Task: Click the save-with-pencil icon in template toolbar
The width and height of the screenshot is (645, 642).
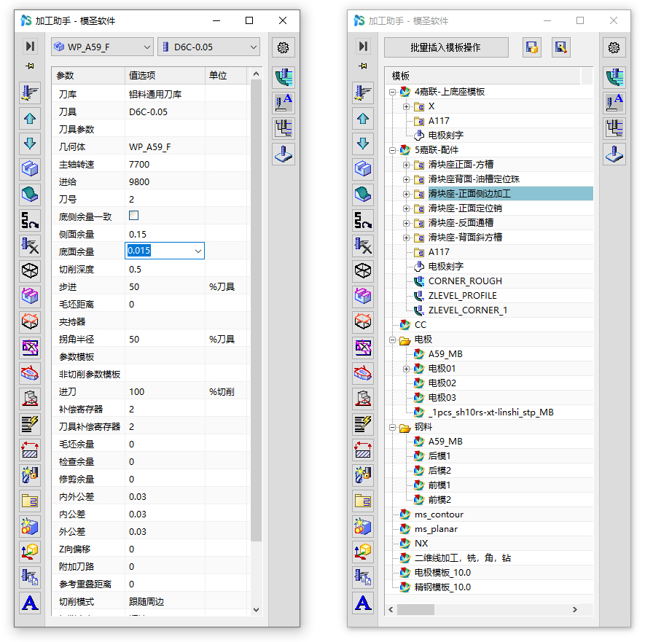Action: pyautogui.click(x=560, y=48)
